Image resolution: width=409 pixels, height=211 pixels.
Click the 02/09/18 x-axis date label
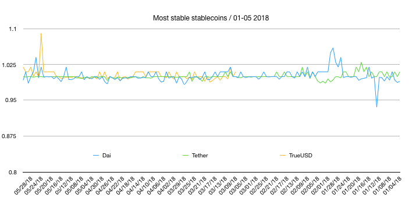299,185
